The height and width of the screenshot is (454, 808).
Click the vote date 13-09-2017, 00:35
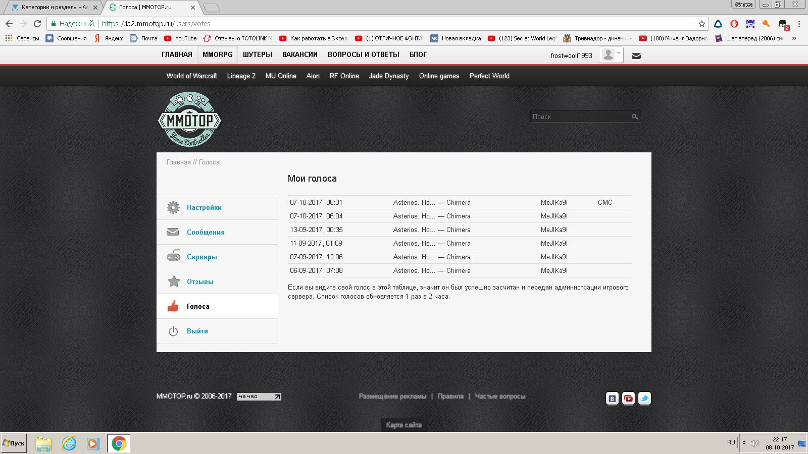(316, 230)
